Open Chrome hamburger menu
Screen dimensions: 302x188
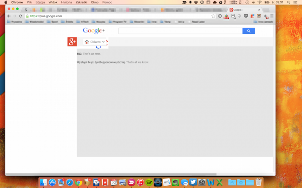272,16
